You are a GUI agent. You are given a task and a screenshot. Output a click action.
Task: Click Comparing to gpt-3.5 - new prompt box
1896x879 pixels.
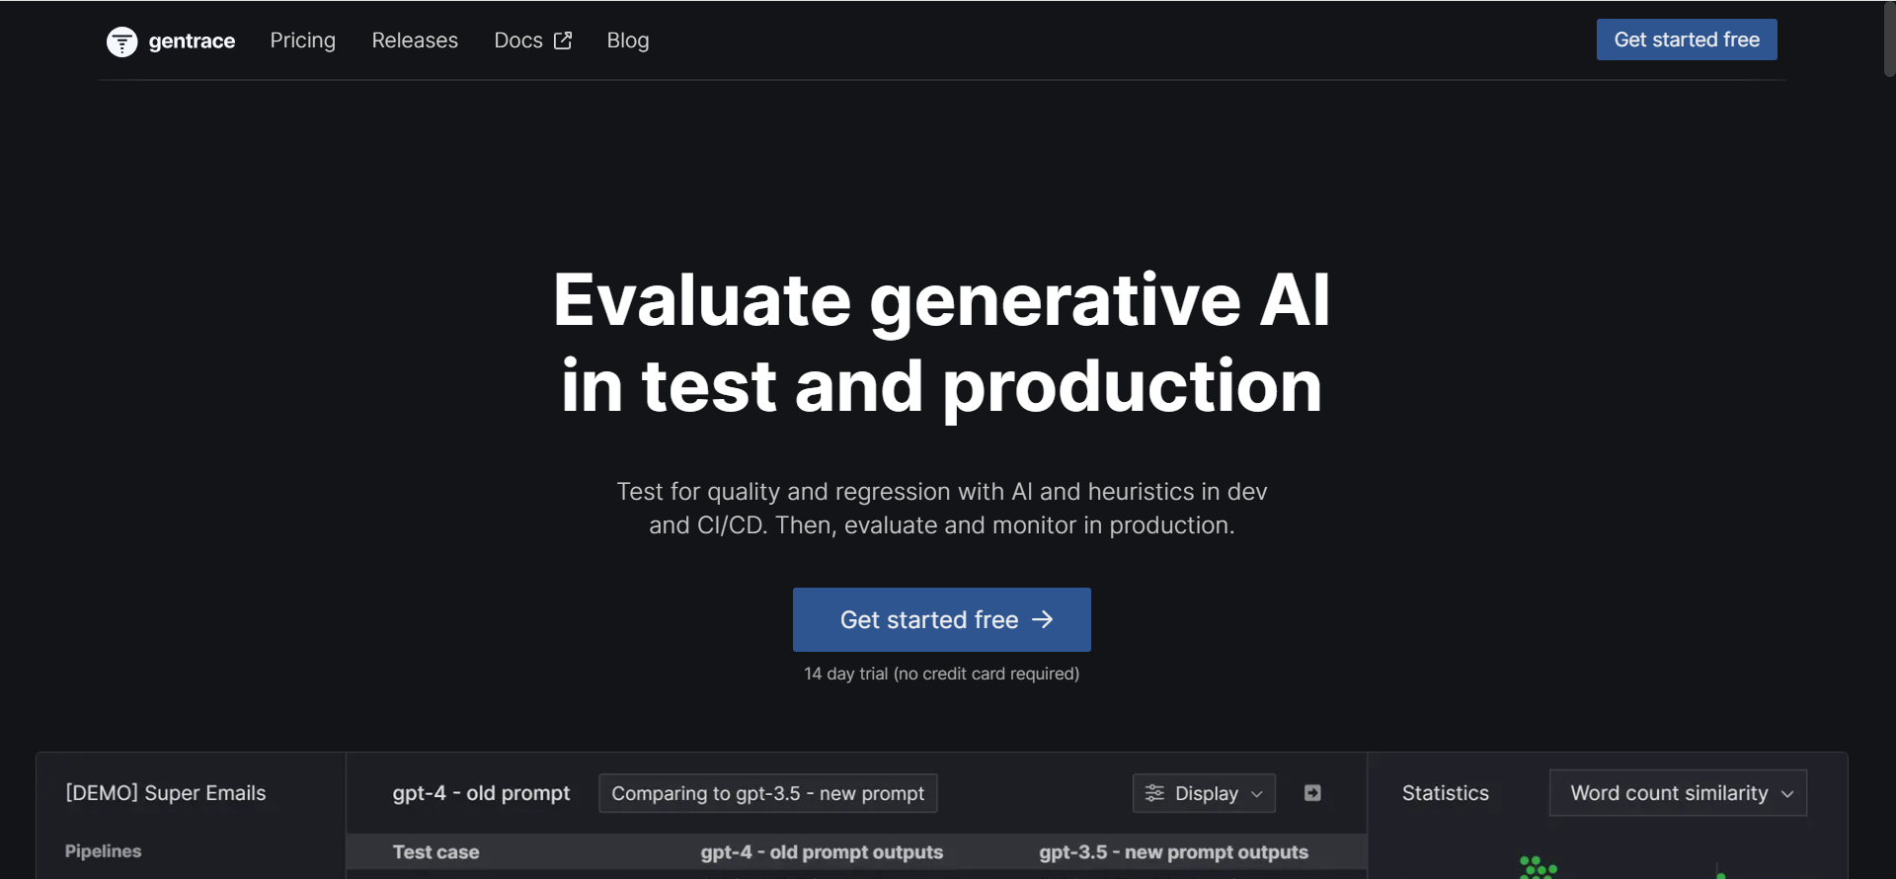pyautogui.click(x=768, y=793)
